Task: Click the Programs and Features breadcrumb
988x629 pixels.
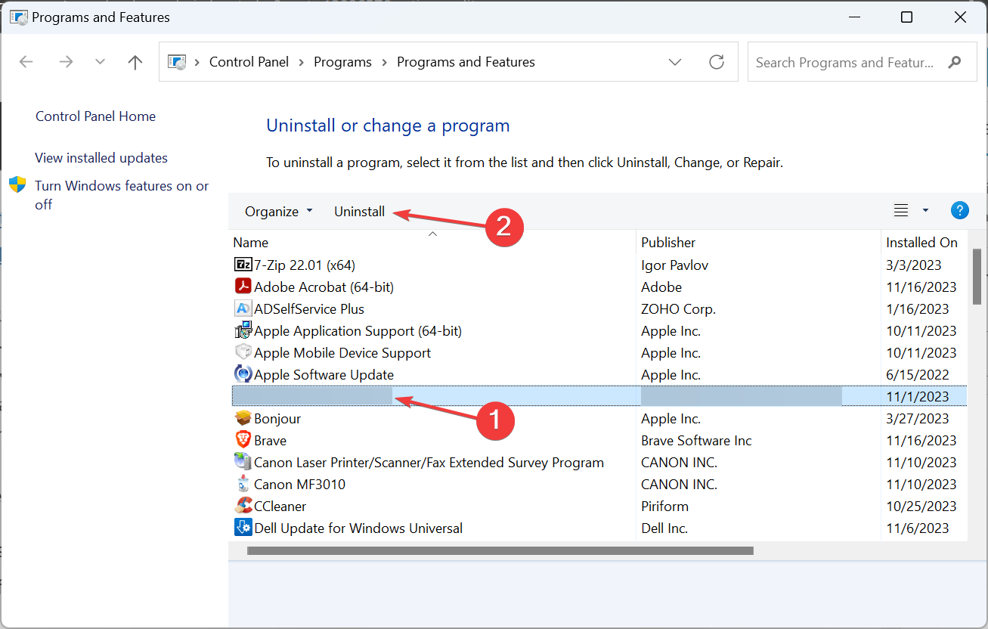Action: pos(466,62)
